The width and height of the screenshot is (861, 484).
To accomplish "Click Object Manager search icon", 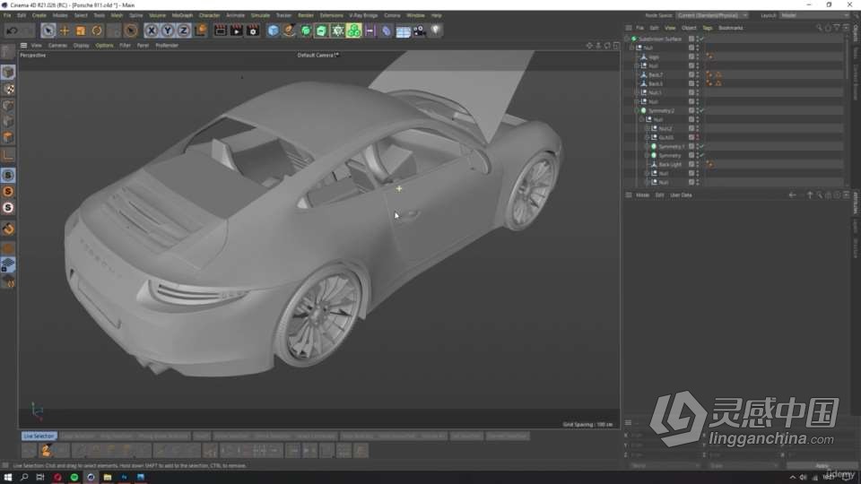I will click(x=819, y=28).
